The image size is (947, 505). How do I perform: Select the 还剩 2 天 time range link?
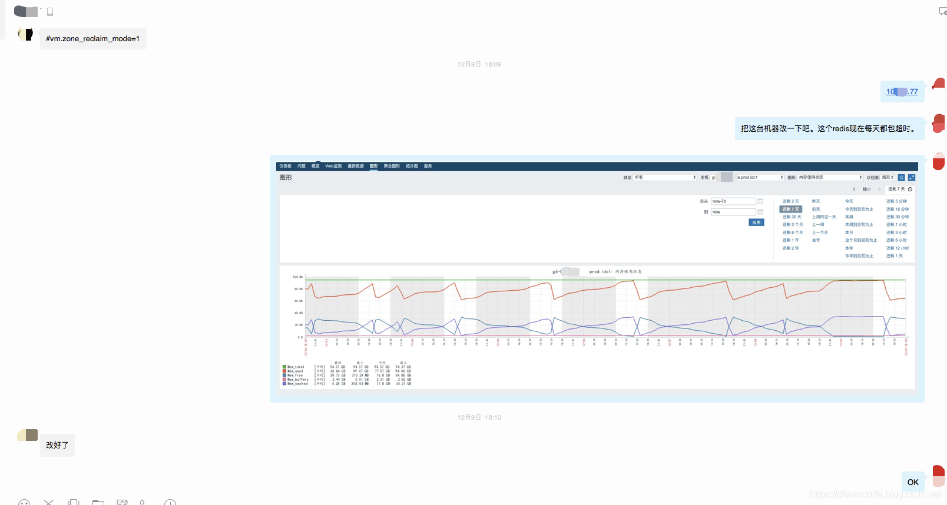pos(791,201)
